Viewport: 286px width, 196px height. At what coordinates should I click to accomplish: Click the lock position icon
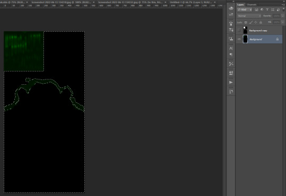click(x=256, y=22)
